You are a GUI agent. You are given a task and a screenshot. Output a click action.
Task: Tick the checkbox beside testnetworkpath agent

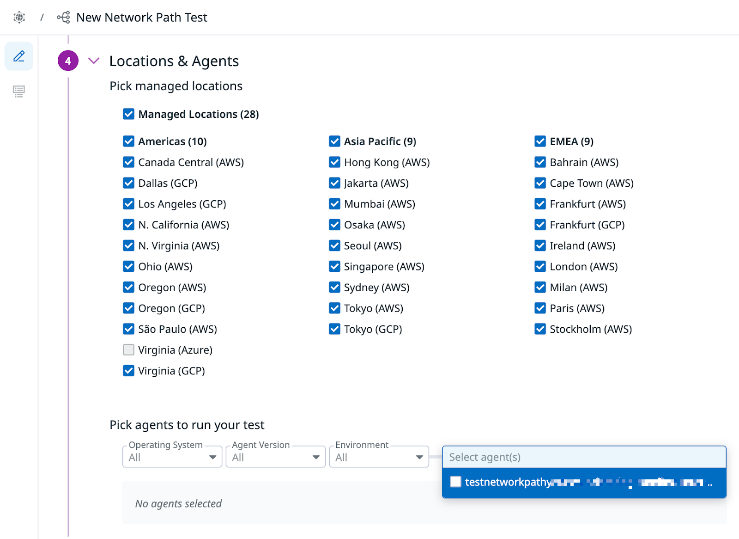coord(456,482)
